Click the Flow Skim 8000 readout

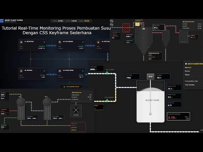96,68
